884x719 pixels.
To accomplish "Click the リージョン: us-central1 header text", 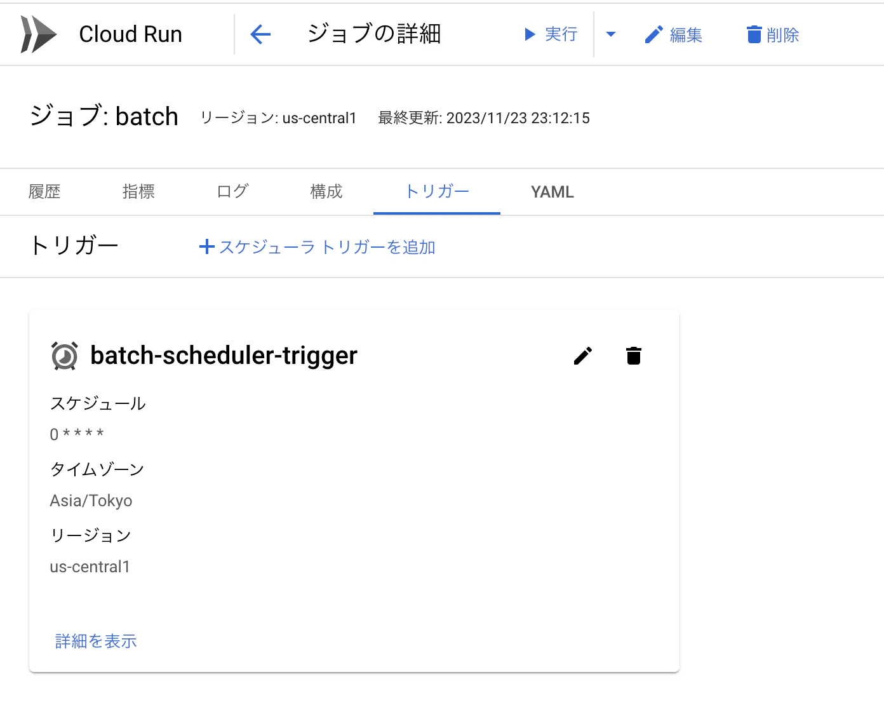I will pyautogui.click(x=278, y=118).
